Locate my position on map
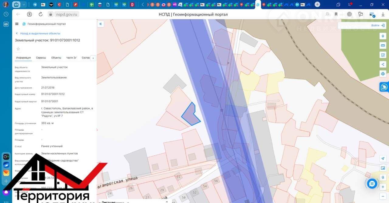The width and height of the screenshot is (389, 203). coord(383,159)
